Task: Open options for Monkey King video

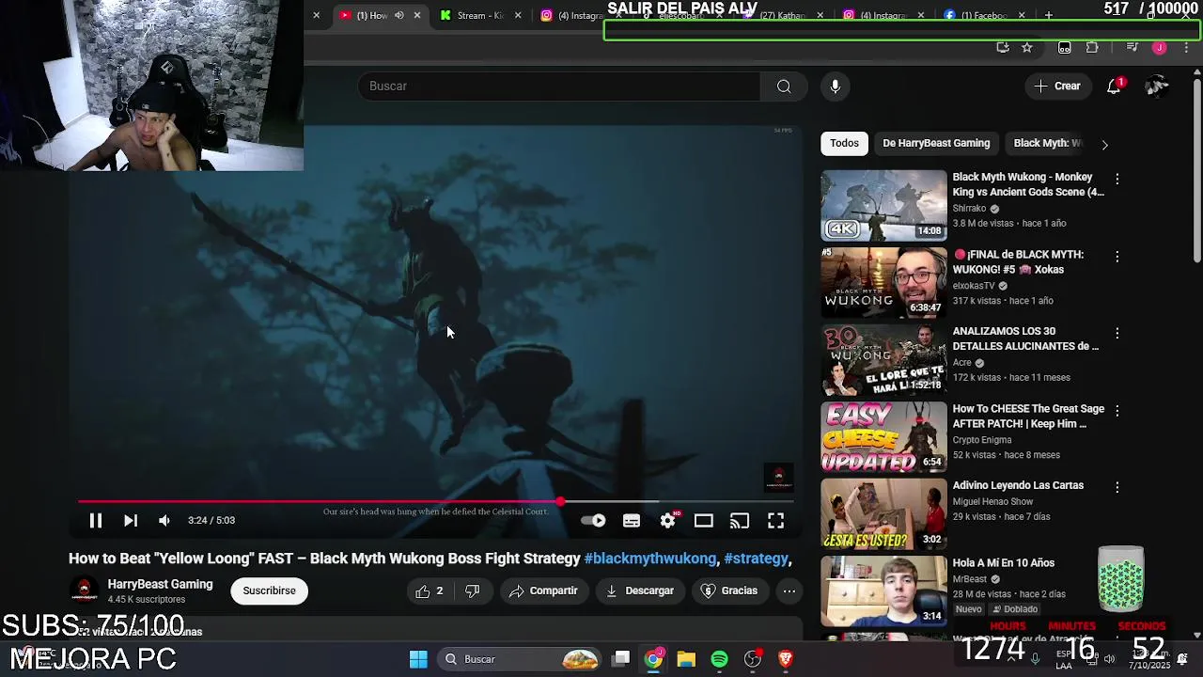Action: tap(1117, 179)
